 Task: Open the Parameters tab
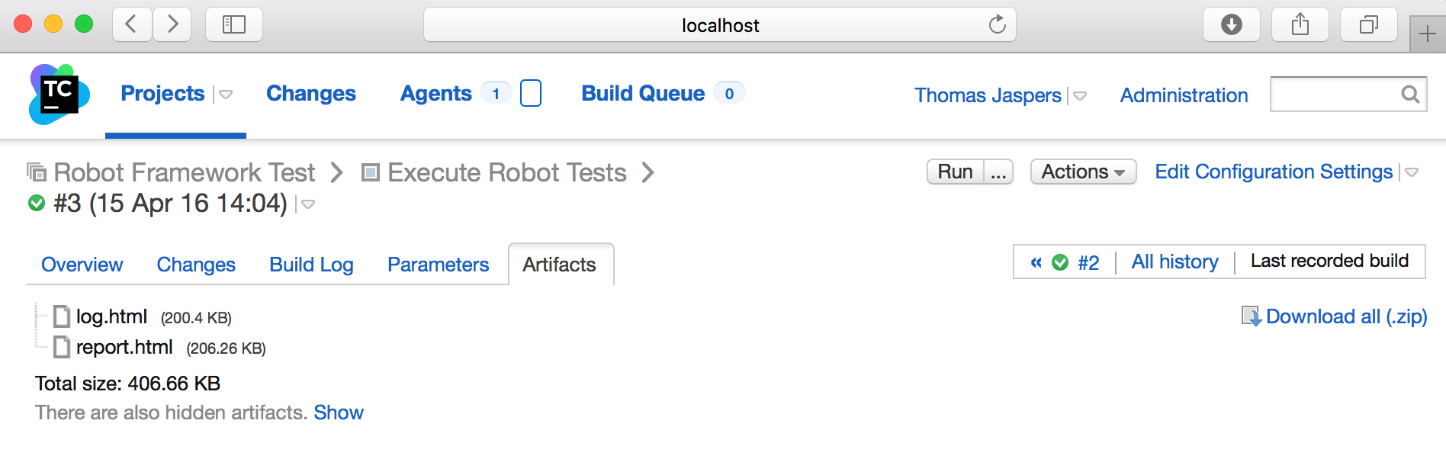click(438, 265)
